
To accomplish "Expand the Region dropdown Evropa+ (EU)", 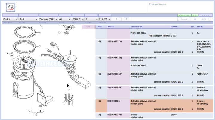I will point(48,19).
